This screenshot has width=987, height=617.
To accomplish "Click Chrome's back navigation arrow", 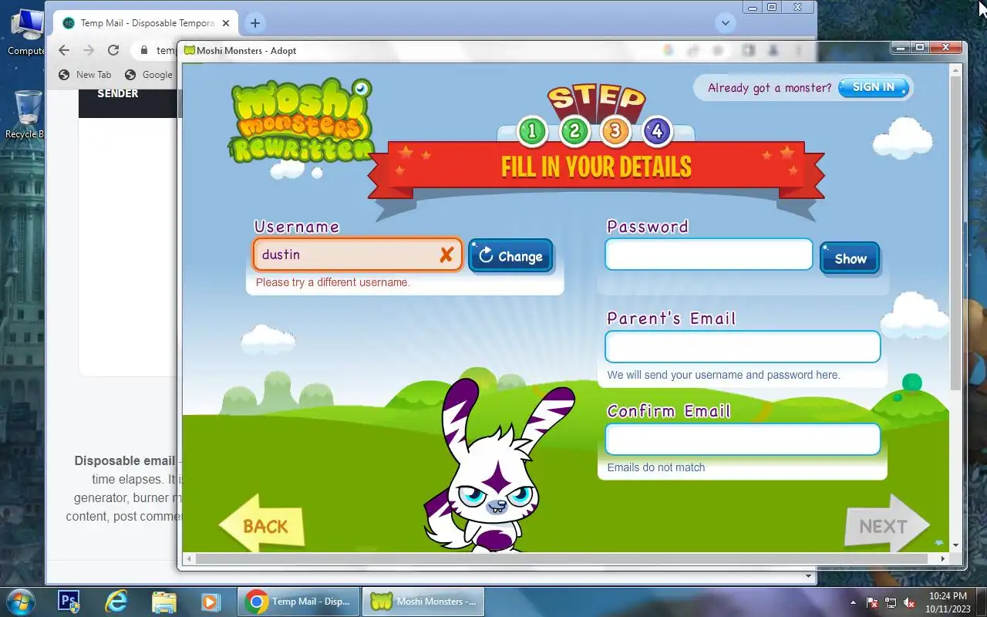I will (x=64, y=50).
